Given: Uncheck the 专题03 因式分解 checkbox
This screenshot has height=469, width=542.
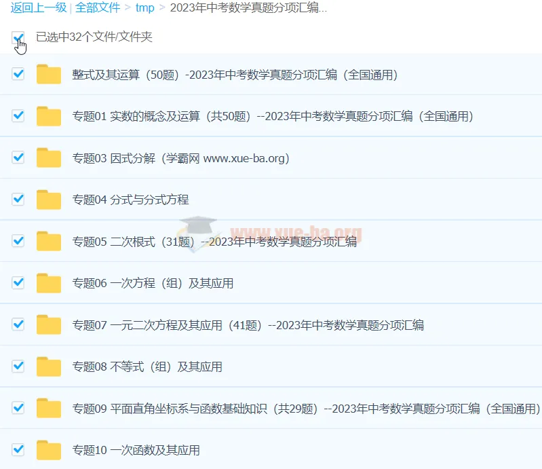Looking at the screenshot, I should (x=18, y=157).
